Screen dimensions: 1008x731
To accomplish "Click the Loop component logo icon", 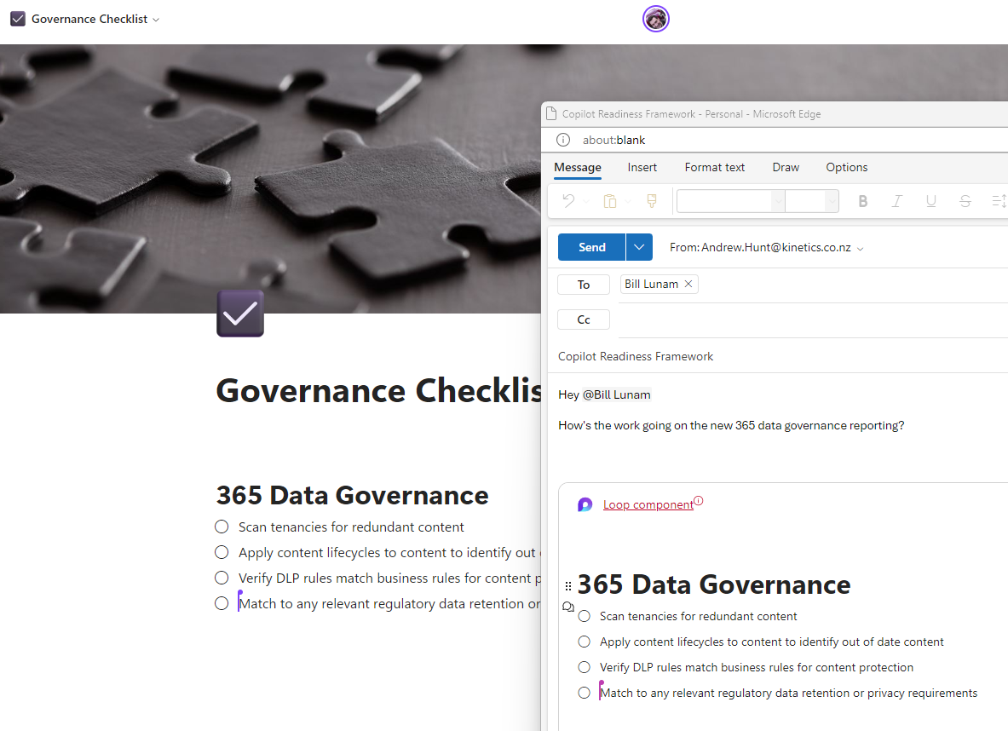I will point(585,505).
